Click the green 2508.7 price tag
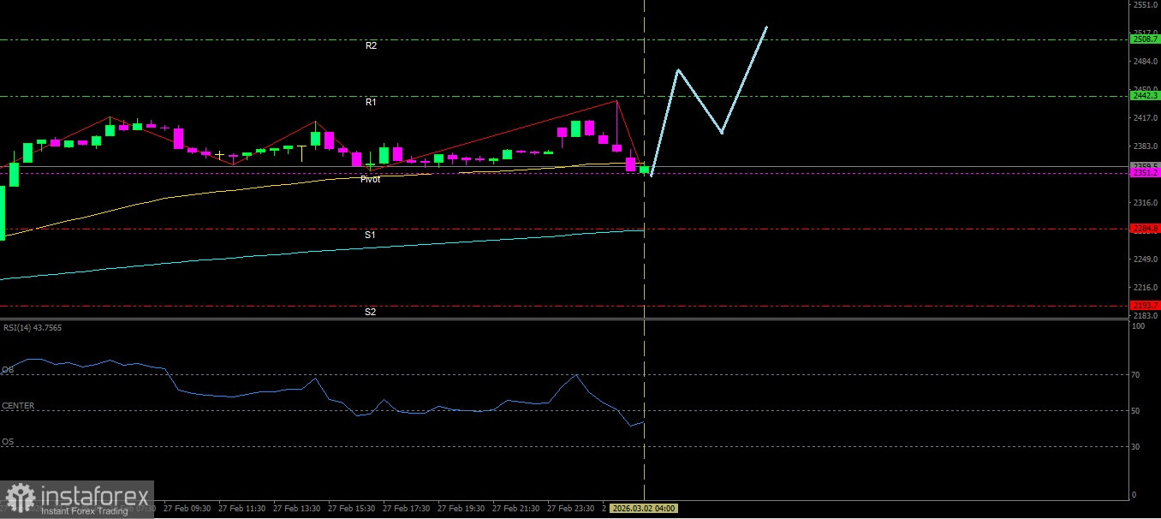Viewport: 1161px width, 519px height. pyautogui.click(x=1145, y=39)
